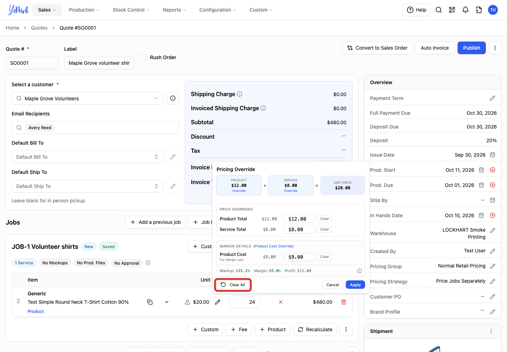Click the Product Total override input

click(x=300, y=219)
